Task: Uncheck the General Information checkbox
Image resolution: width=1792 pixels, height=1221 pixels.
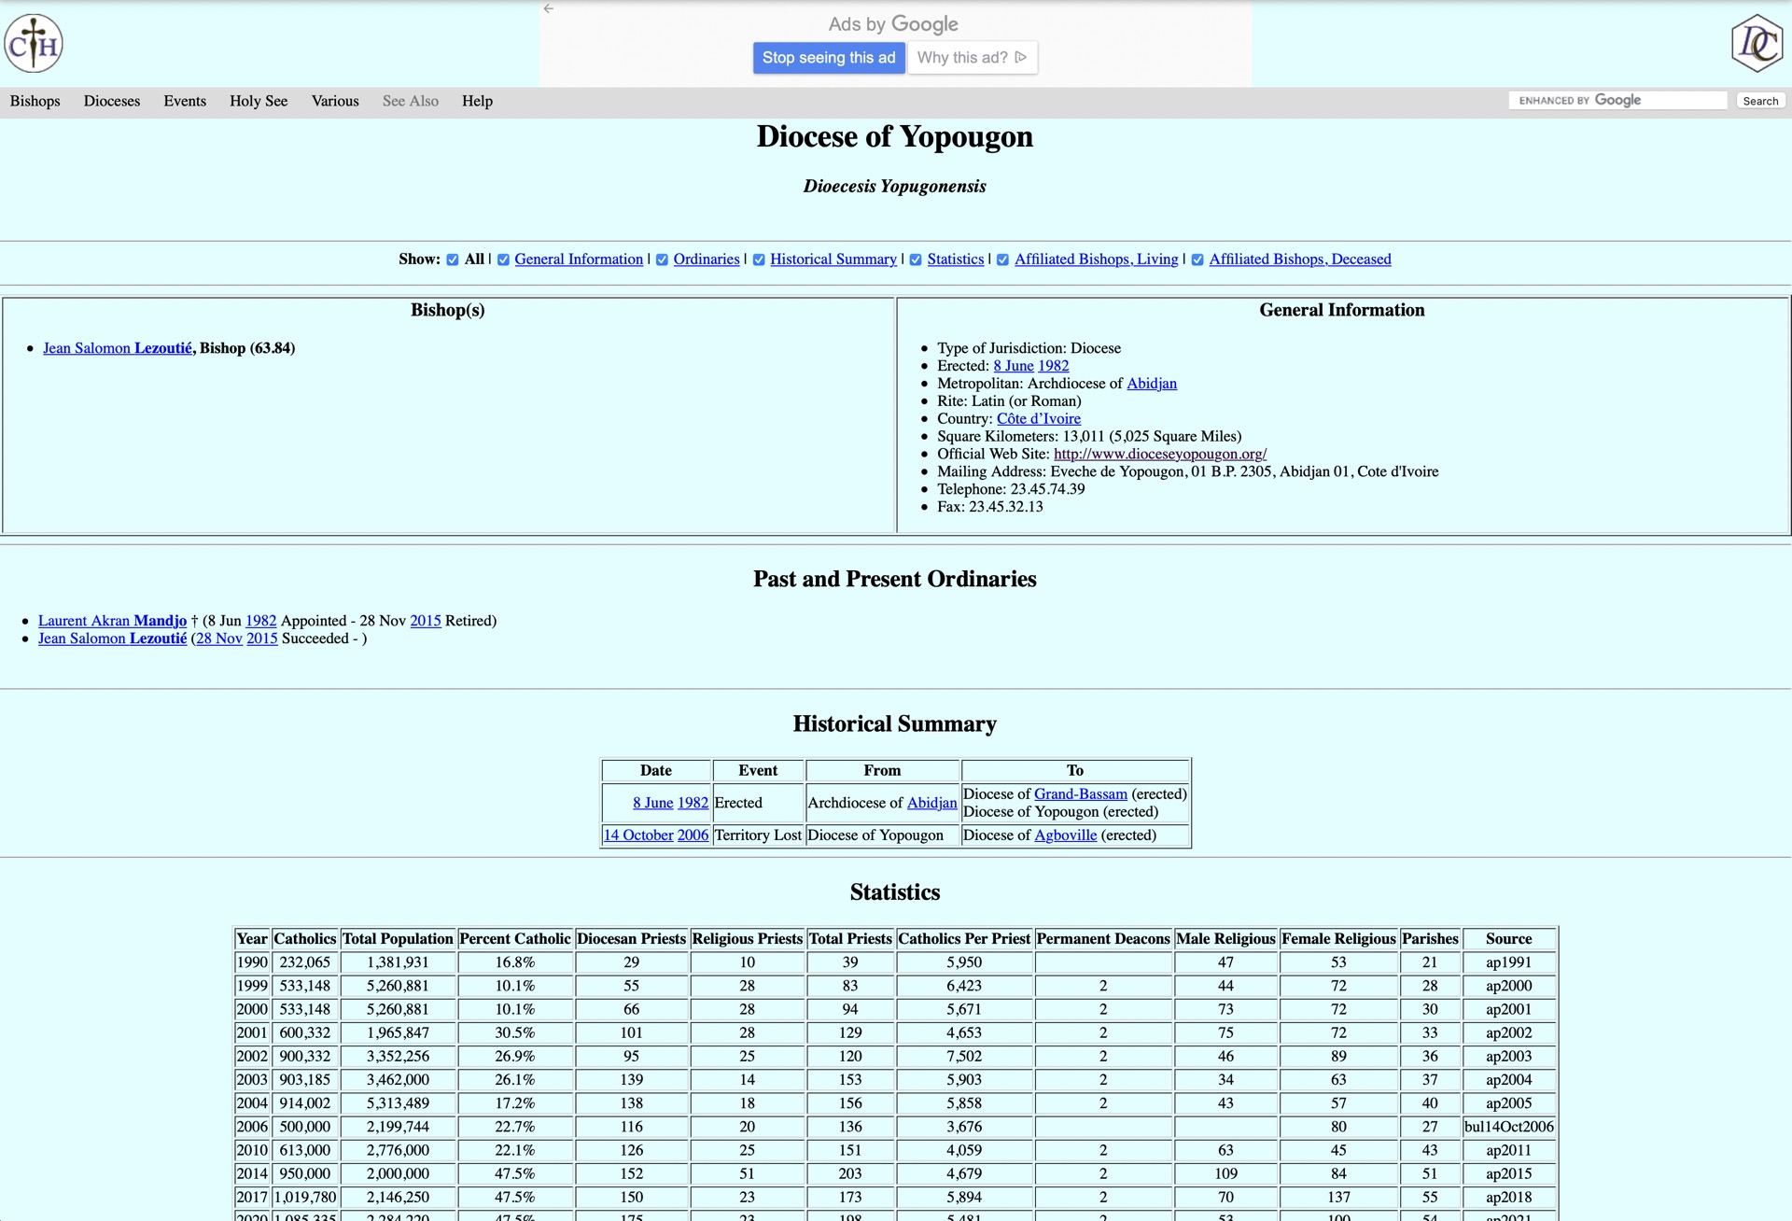Action: click(x=503, y=260)
